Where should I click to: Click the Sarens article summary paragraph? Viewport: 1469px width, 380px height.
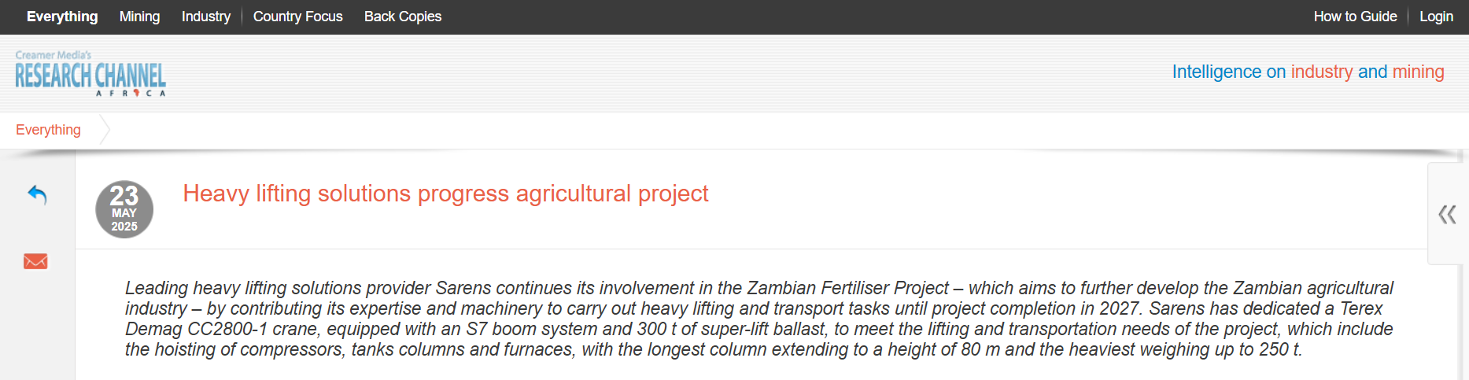pyautogui.click(x=758, y=319)
